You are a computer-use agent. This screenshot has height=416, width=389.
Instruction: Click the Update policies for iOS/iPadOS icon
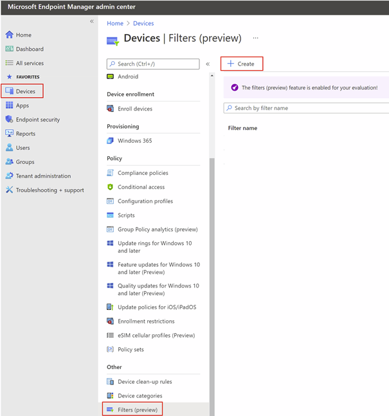tap(110, 307)
